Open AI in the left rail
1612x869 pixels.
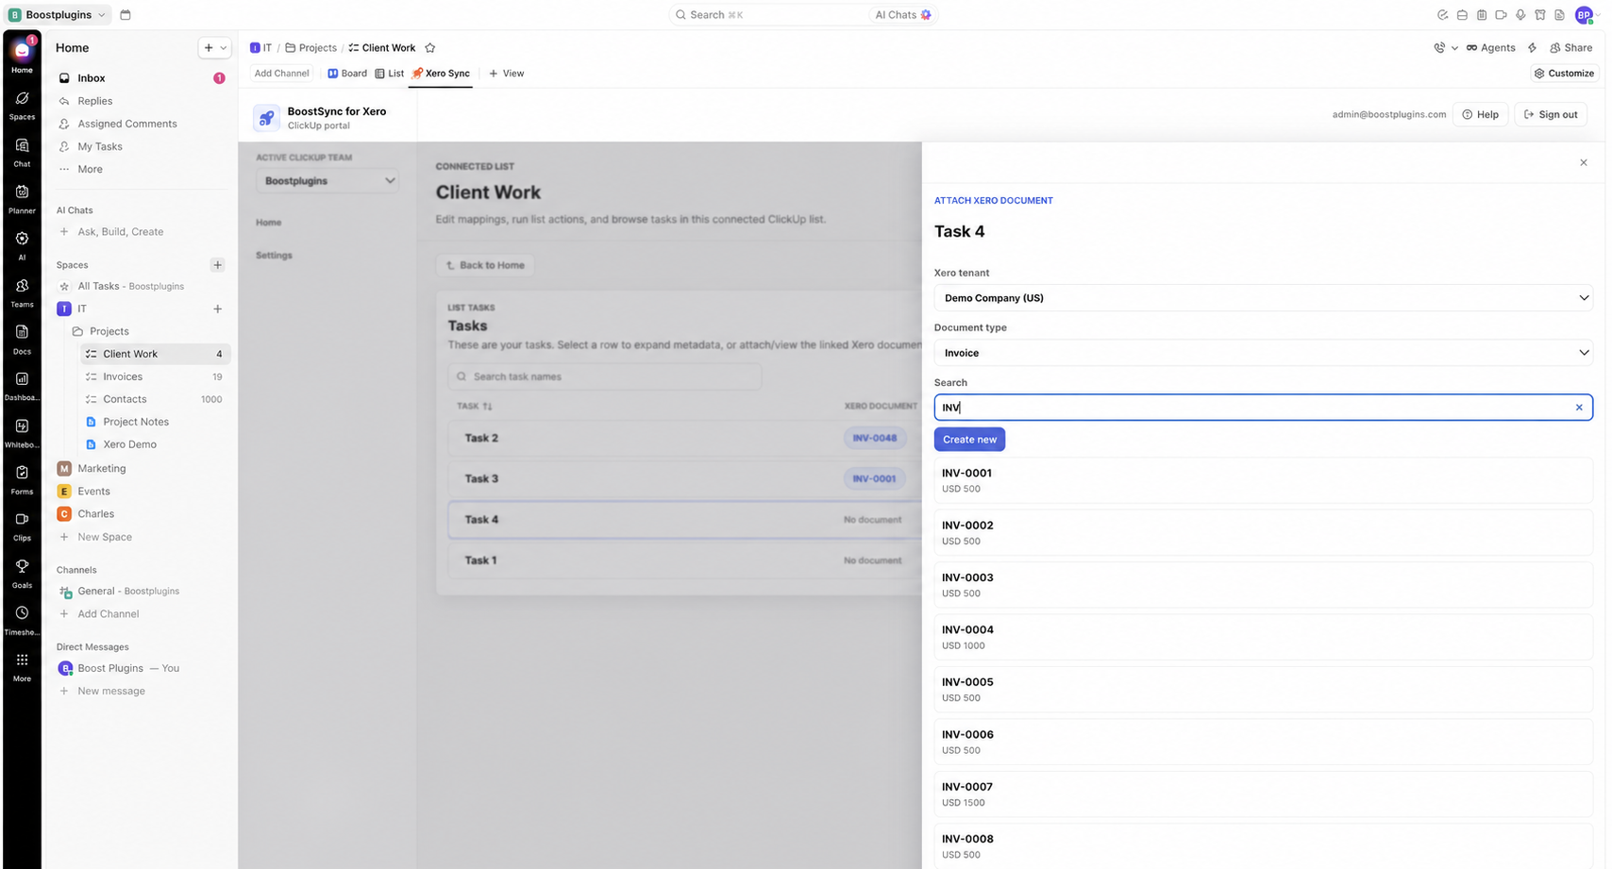(x=22, y=245)
